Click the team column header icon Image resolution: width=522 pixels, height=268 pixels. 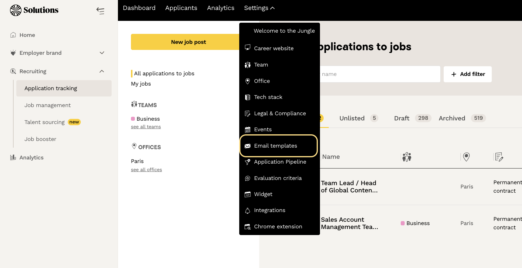coord(407,157)
